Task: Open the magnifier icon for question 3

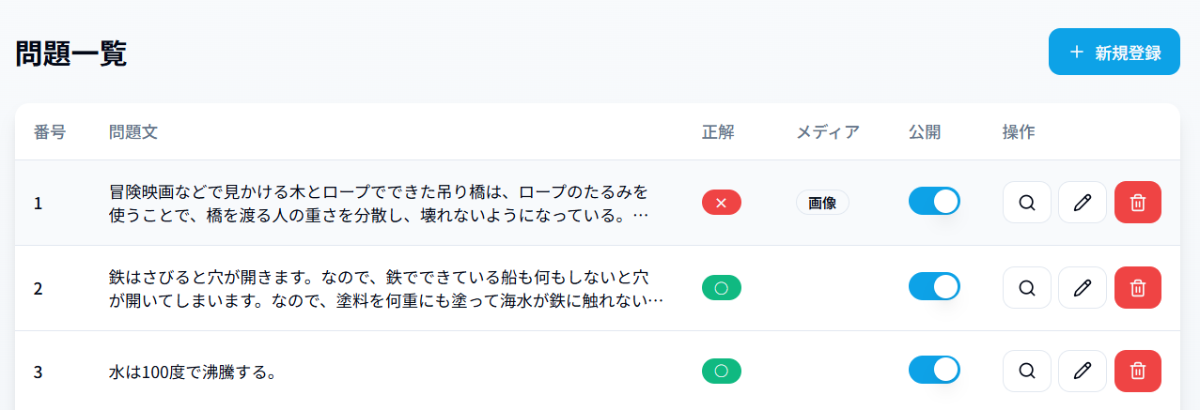Action: [x=1026, y=371]
